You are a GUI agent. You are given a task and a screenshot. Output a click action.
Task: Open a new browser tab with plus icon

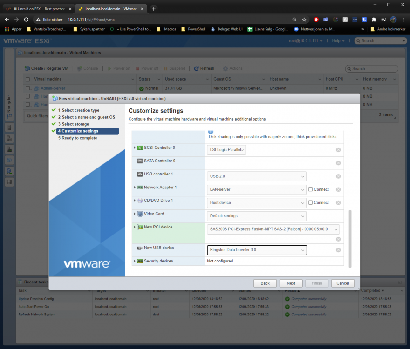coord(154,9)
